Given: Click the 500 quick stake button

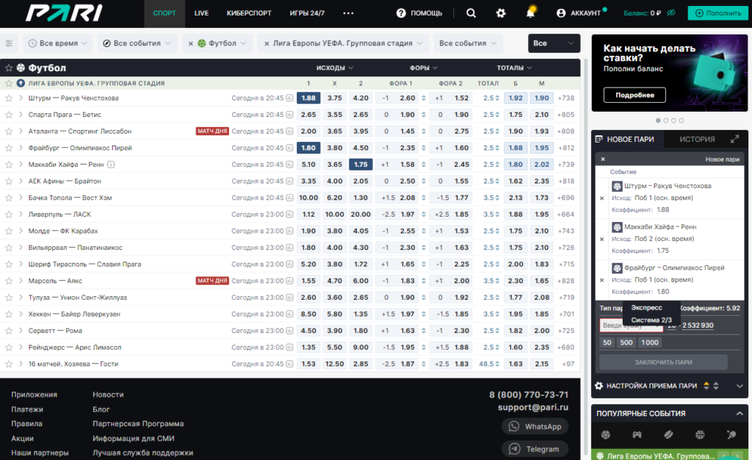Looking at the screenshot, I should click(x=626, y=342).
